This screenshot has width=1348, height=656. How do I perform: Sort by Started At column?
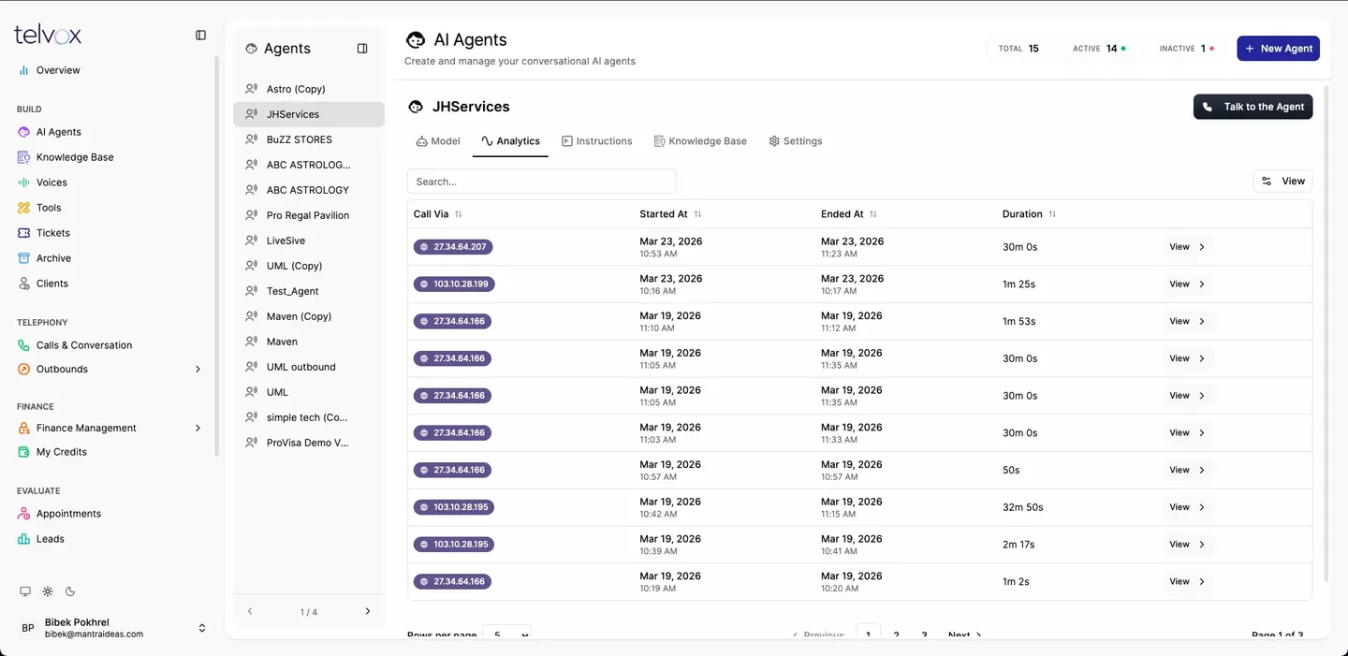point(670,214)
